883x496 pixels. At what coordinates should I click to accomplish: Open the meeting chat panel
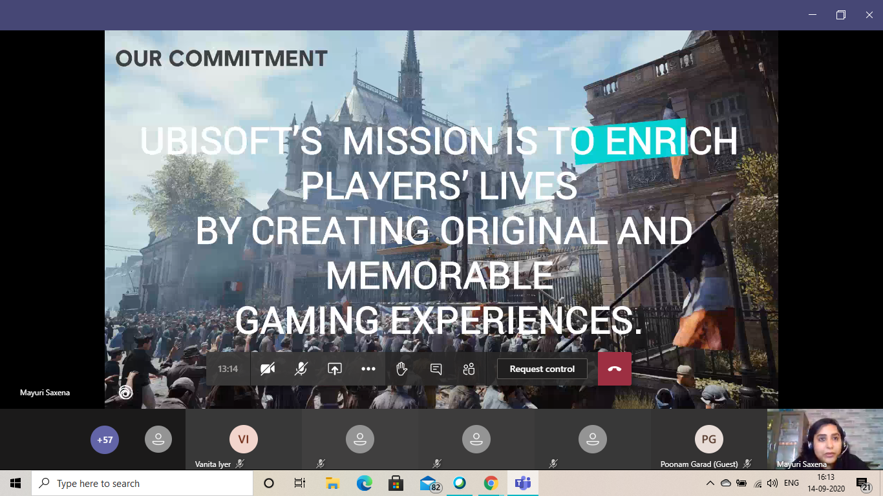point(436,369)
